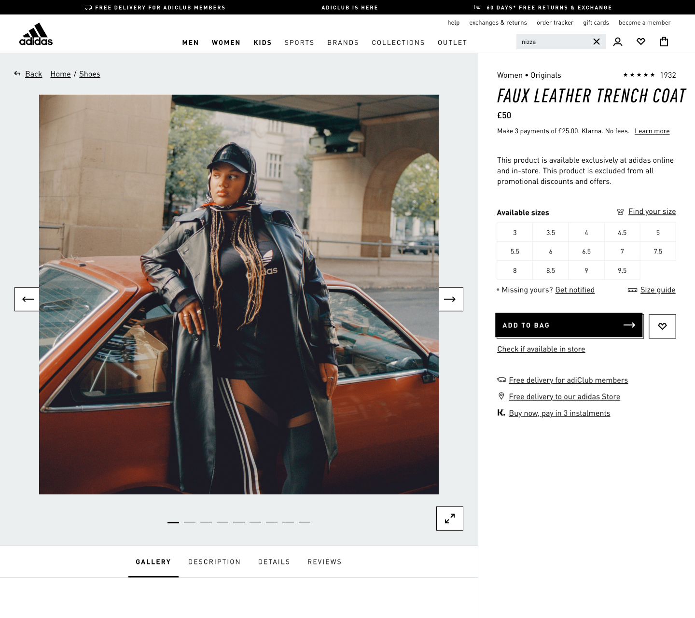Open the KIDS menu
The image size is (695, 618).
click(263, 42)
